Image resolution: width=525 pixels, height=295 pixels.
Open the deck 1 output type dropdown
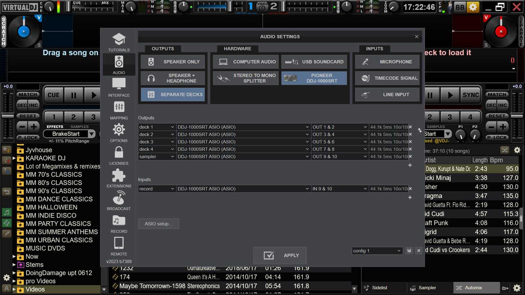[x=157, y=127]
